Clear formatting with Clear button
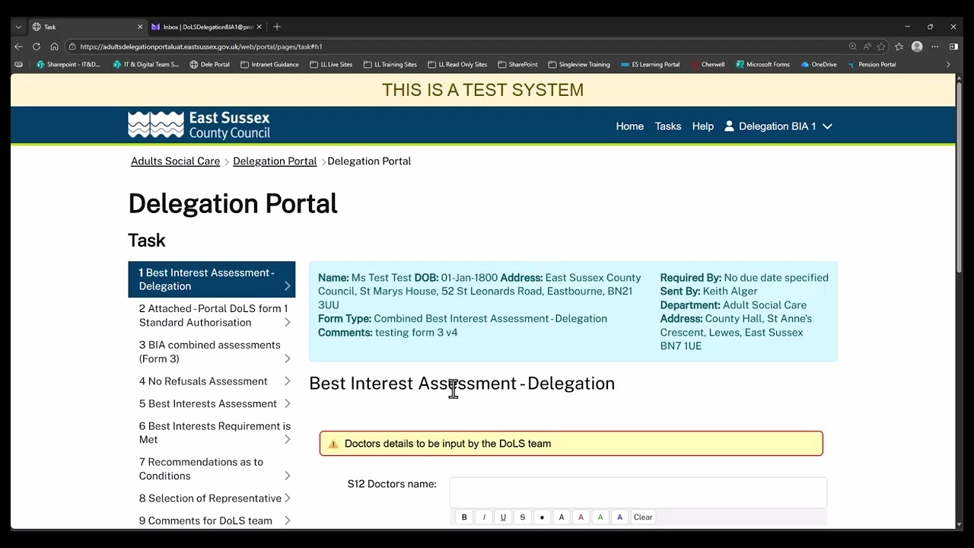This screenshot has height=548, width=974. [643, 518]
